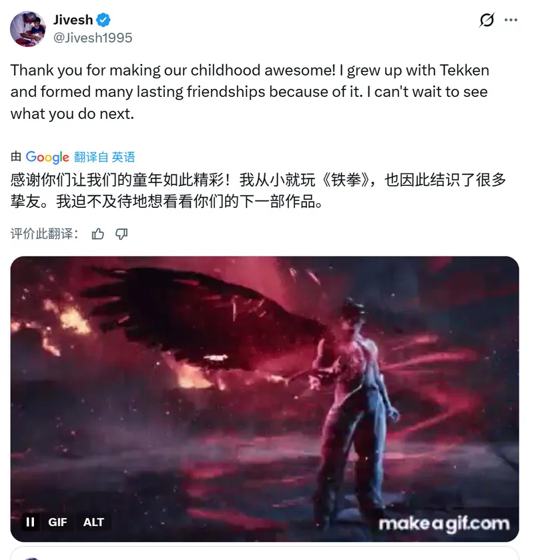The width and height of the screenshot is (534, 560).
Task: Open the @Jivesh1995 handle link
Action: point(93,38)
